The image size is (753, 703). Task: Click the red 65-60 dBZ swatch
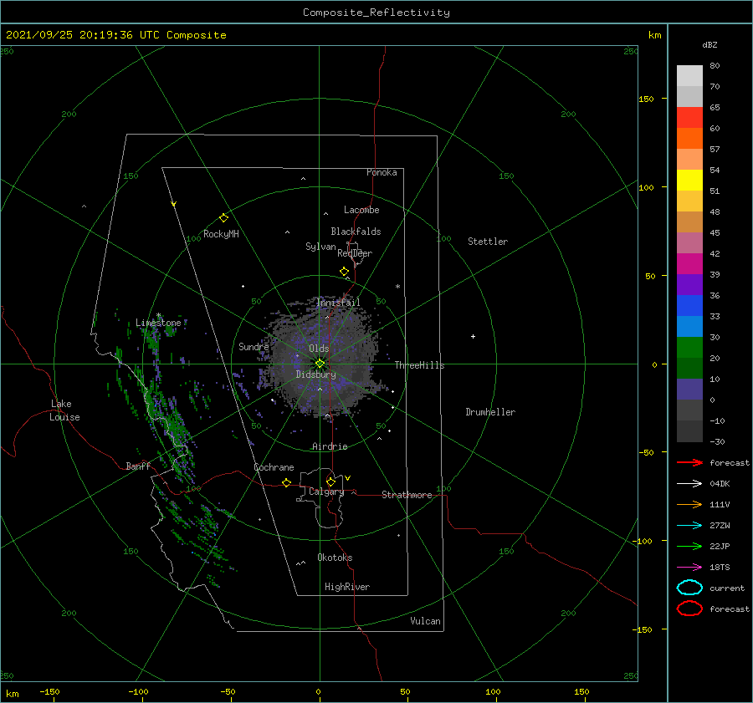[x=689, y=118]
